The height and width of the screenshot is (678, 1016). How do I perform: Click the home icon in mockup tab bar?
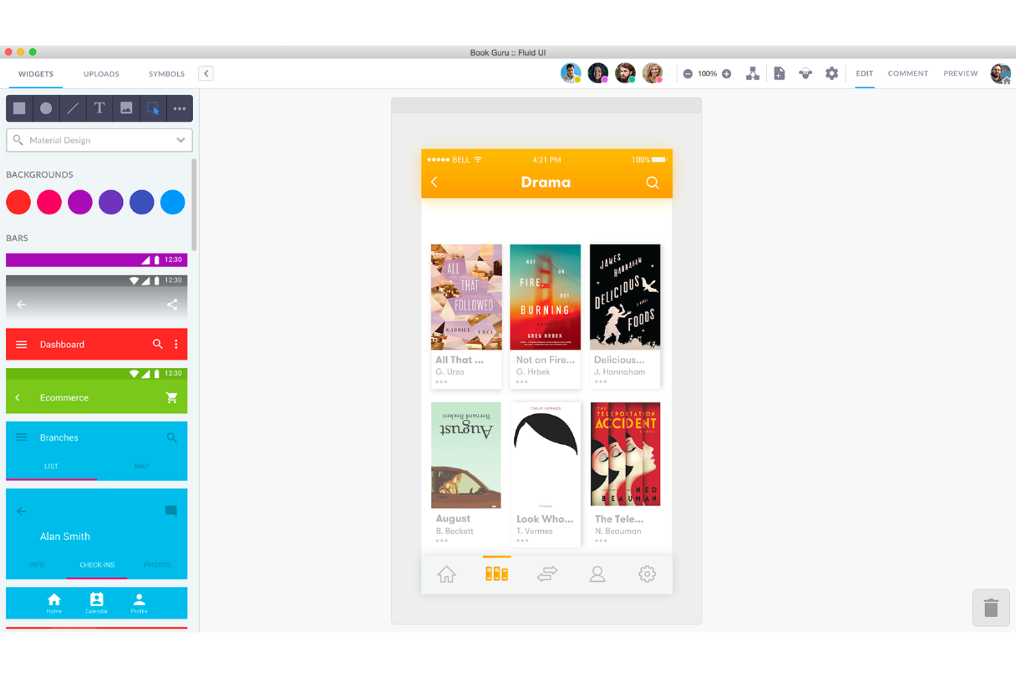coord(447,574)
